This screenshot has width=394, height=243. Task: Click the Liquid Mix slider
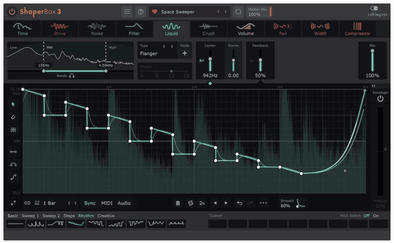point(372,61)
